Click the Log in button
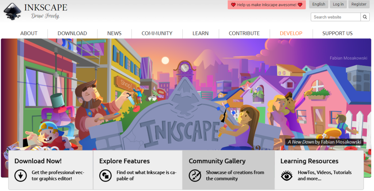Viewport: 374px width, 191px height. (338, 4)
